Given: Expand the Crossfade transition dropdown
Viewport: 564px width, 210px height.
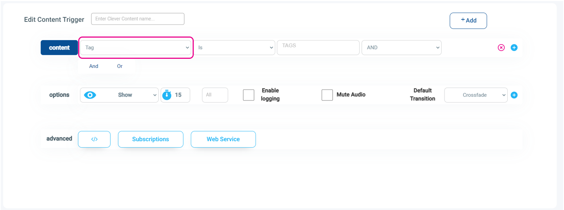Looking at the screenshot, I should [x=476, y=95].
